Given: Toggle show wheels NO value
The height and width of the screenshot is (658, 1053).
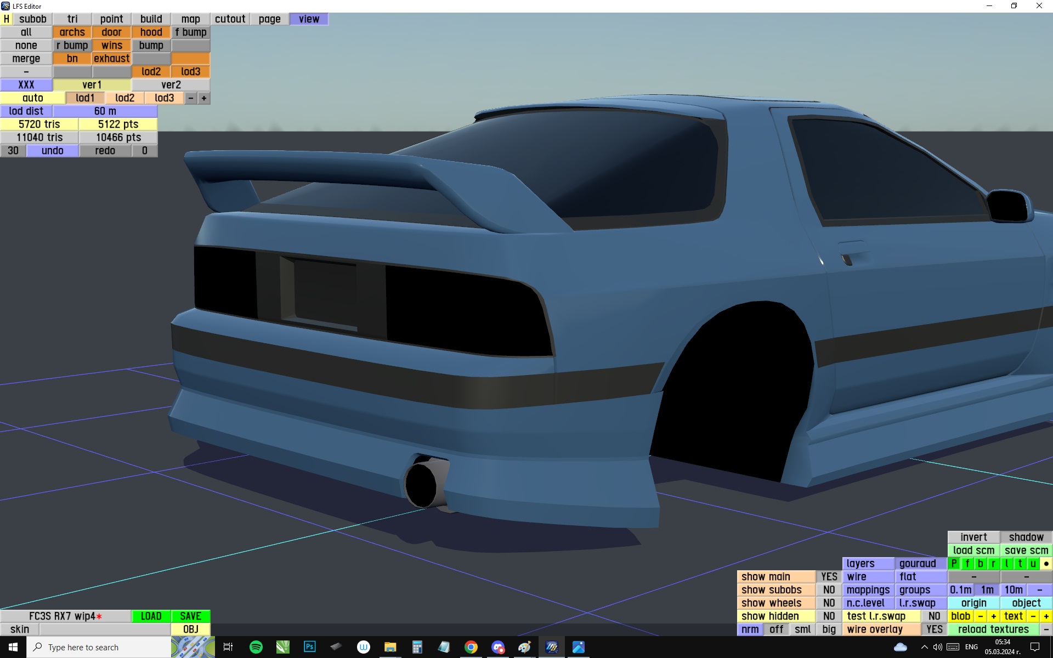Looking at the screenshot, I should (829, 603).
